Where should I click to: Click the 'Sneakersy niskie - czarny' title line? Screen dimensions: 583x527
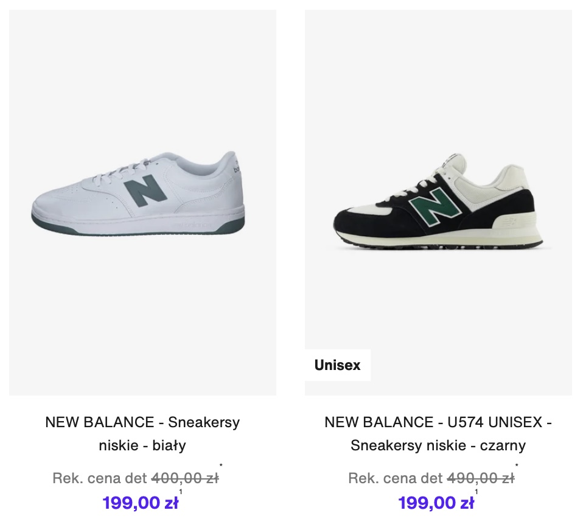pyautogui.click(x=438, y=446)
